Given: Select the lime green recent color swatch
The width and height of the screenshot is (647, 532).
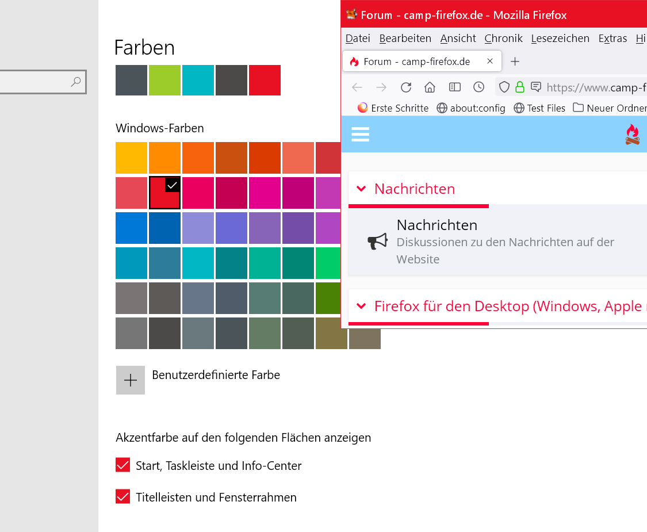Looking at the screenshot, I should click(164, 80).
